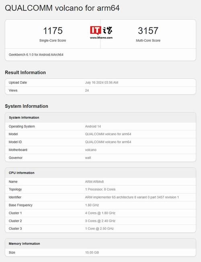Screen dimensions: 201x262
Task: Click the 'Multi-Core Score' label
Action: point(148,40)
